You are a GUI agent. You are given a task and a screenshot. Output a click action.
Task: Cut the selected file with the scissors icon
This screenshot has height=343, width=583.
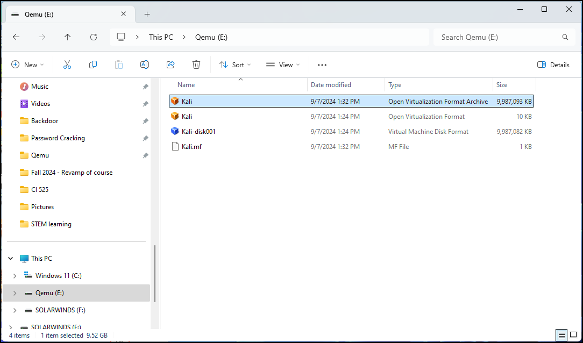[x=67, y=65]
